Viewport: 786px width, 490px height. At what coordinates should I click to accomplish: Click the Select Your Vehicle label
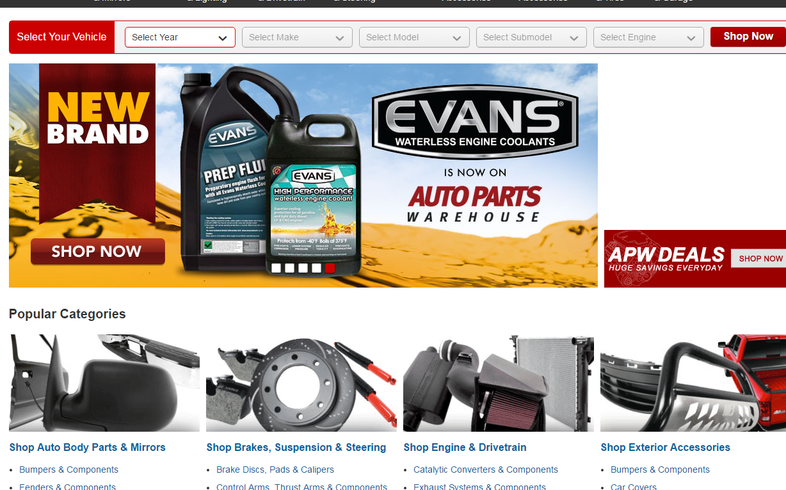click(62, 37)
